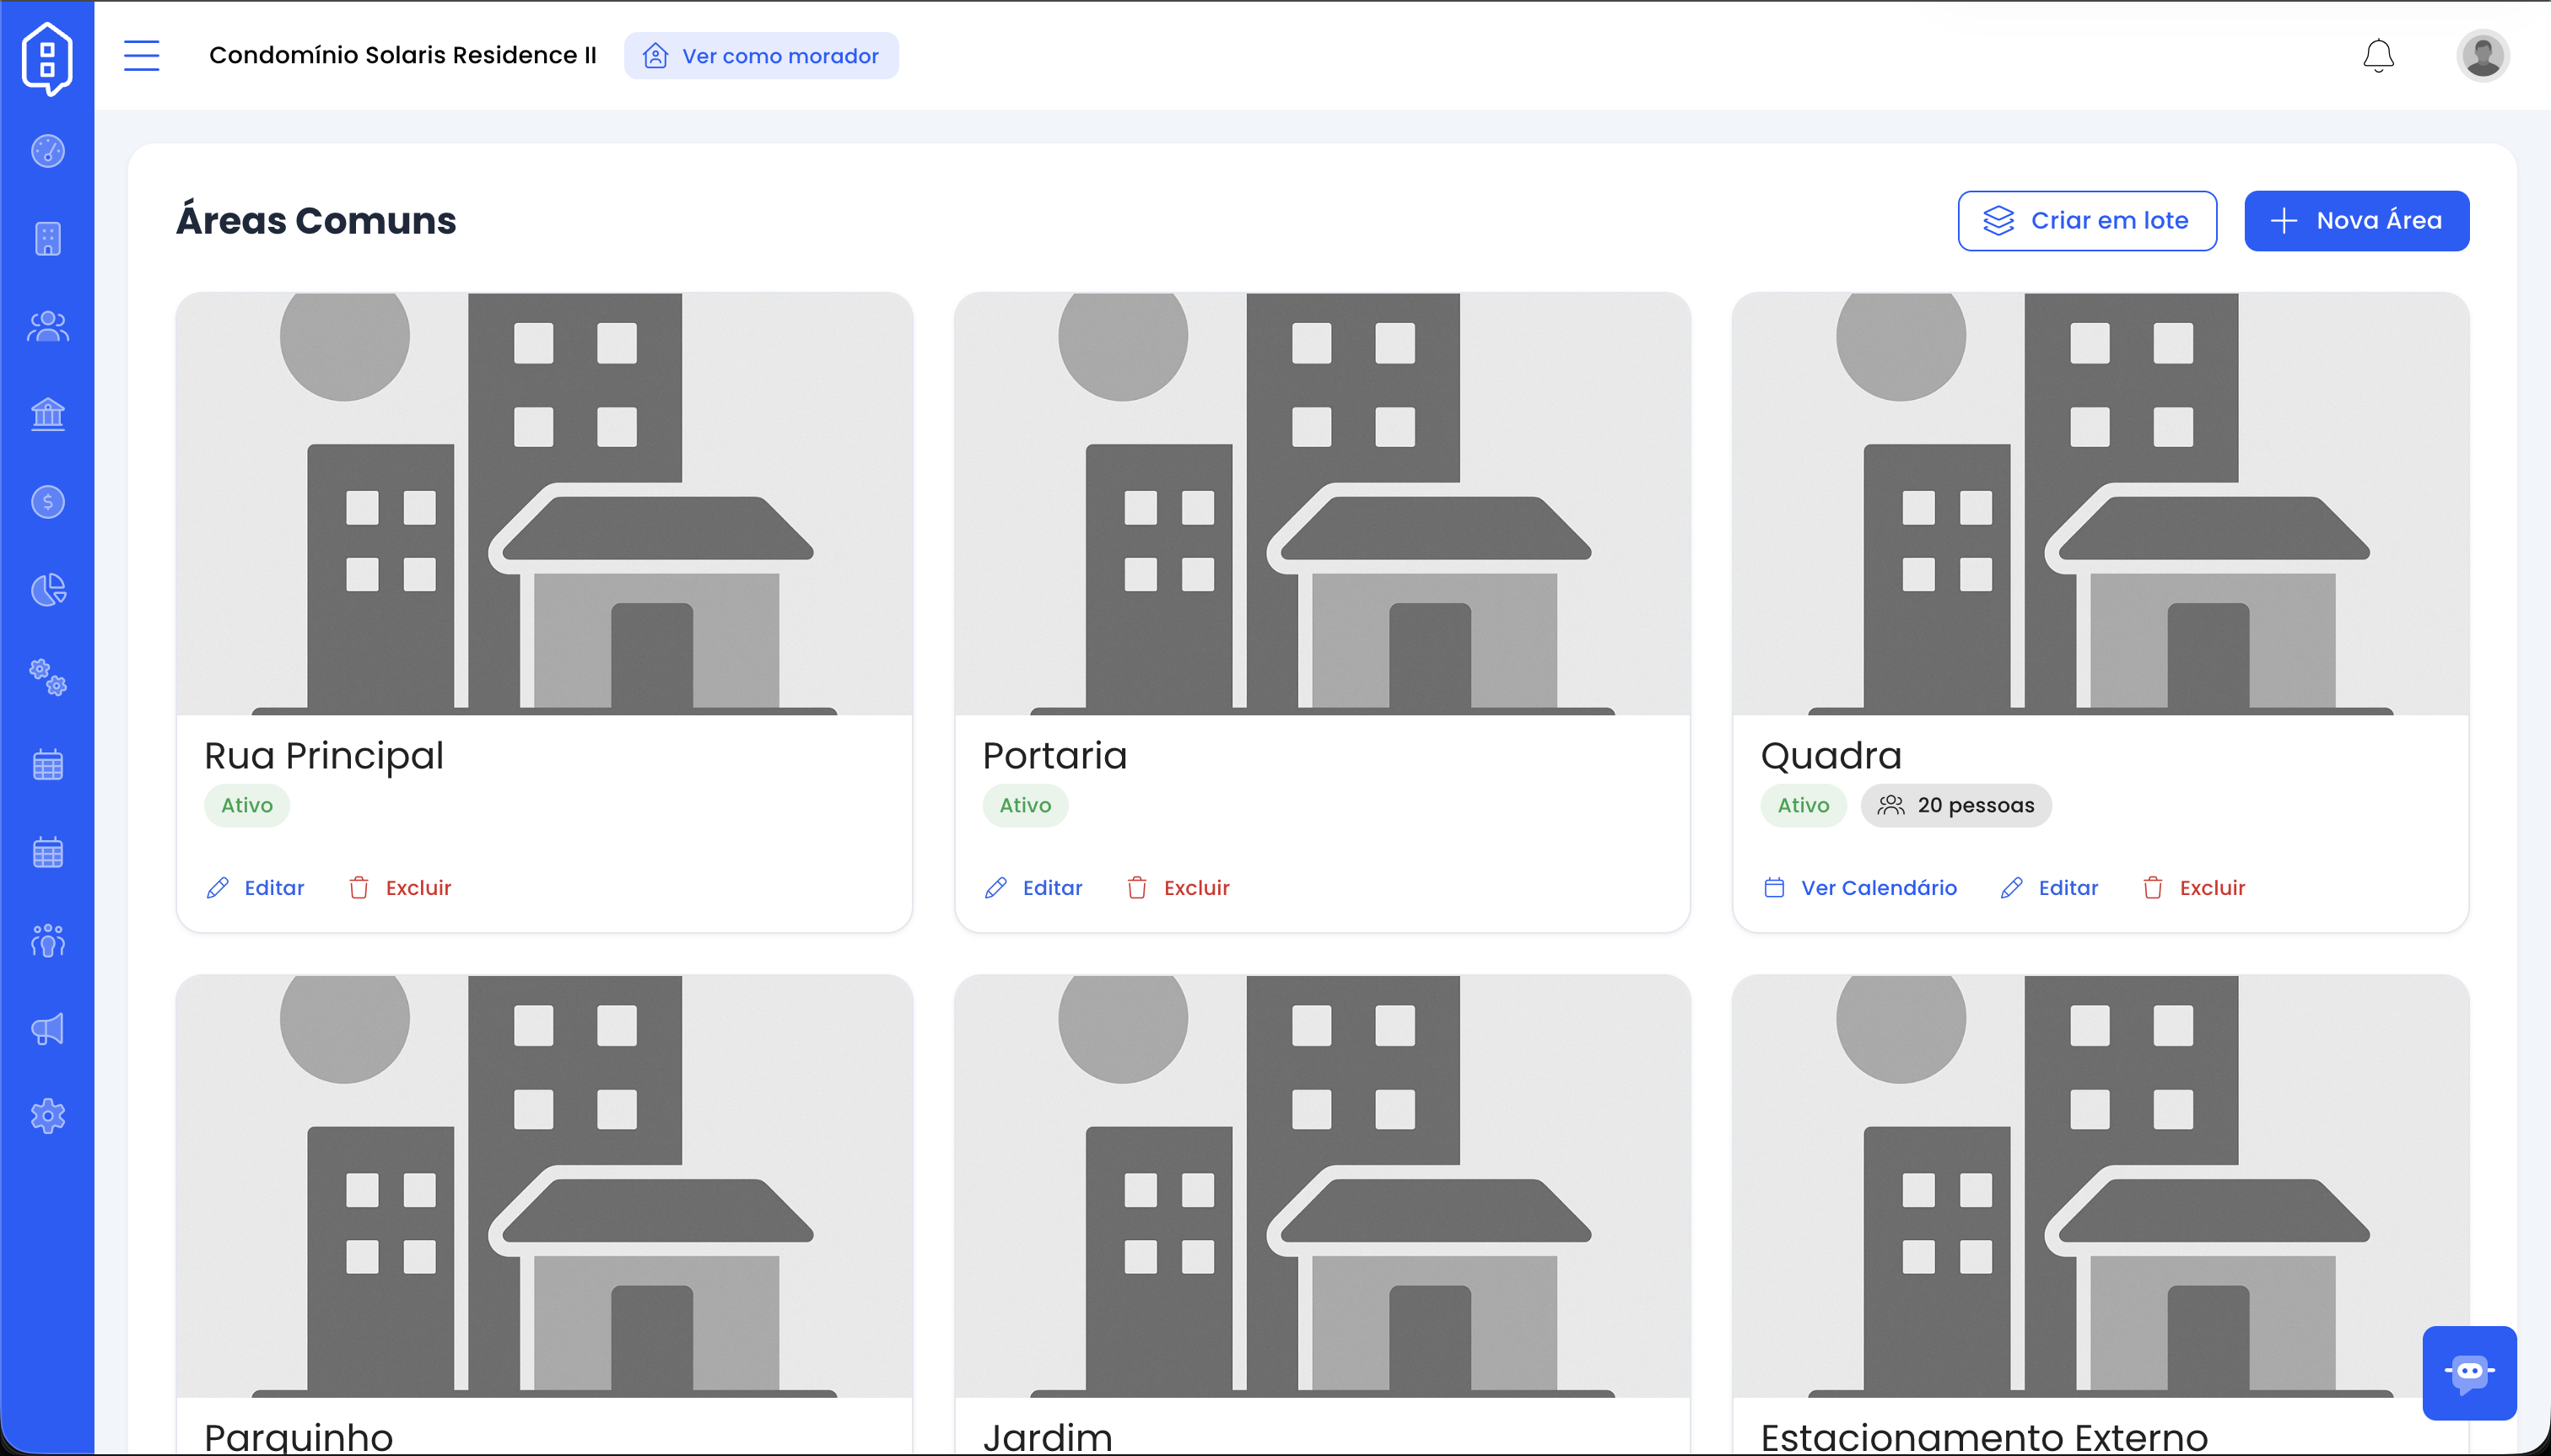The image size is (2551, 1456).
Task: Click the 20 pessoas capacity badge
Action: (x=1956, y=806)
